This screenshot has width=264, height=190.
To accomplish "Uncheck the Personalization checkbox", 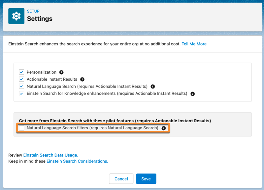I will click(21, 72).
